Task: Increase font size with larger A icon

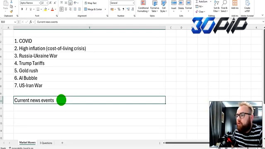Action: tap(51, 3)
